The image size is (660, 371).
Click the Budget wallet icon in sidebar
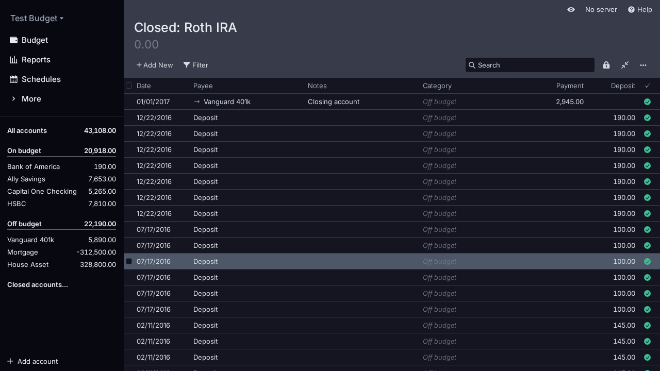click(14, 40)
